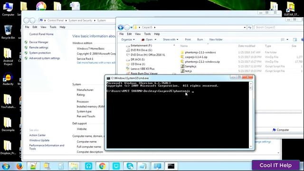This screenshot has width=304, height=171.
Task: Select the casperjs-1.1.4-1.zip file
Action: tap(196, 57)
